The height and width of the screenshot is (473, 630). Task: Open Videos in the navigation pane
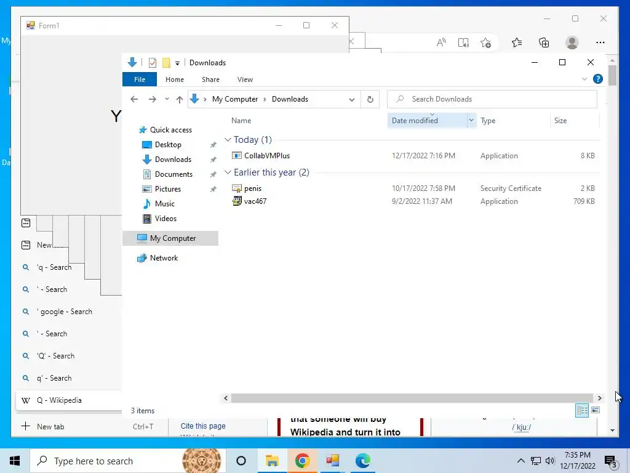165,219
